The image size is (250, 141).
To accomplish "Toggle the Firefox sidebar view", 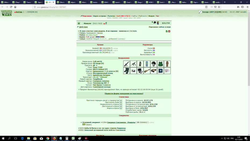I will click(x=242, y=7).
